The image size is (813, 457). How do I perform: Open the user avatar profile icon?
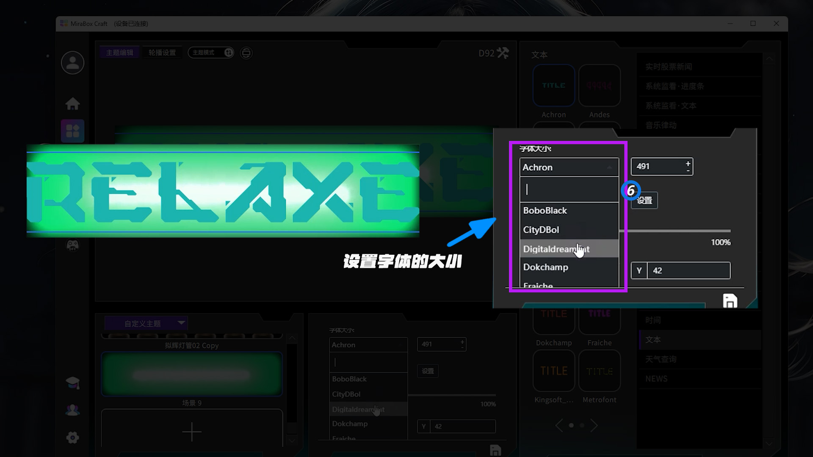point(72,63)
